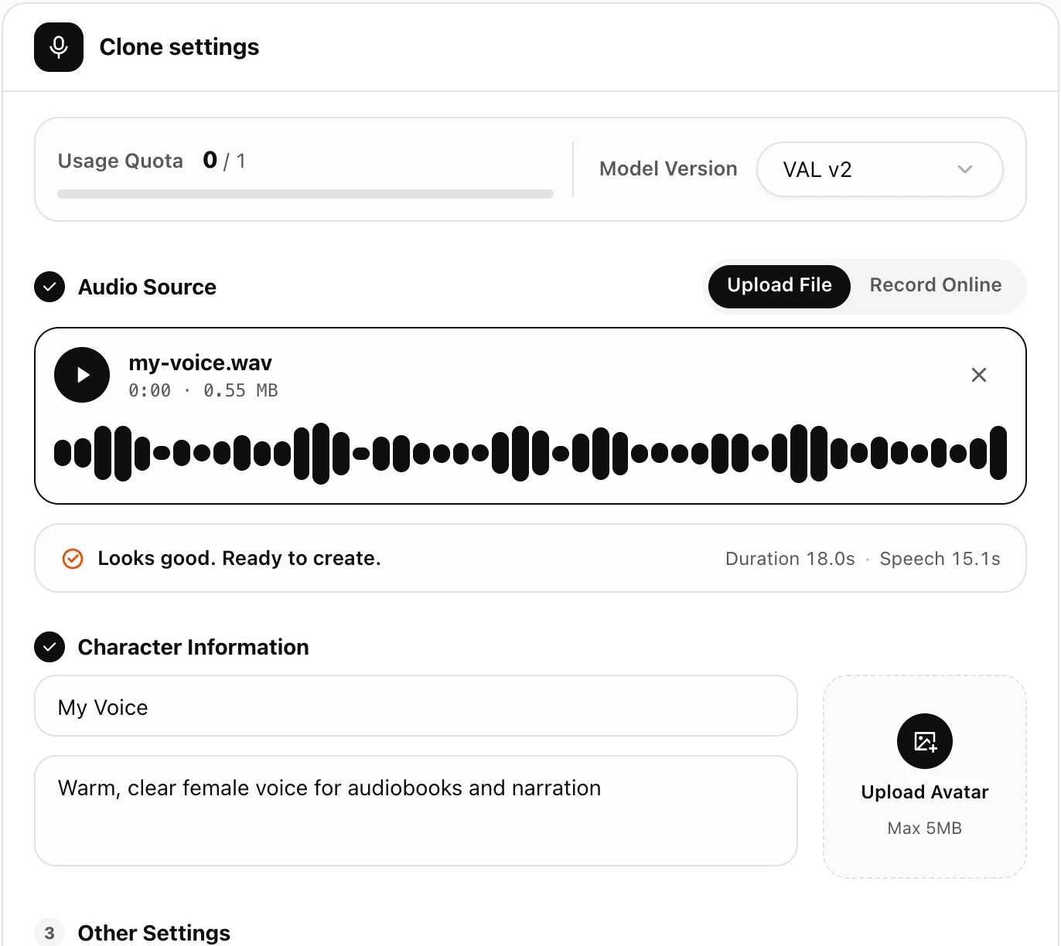1061x946 pixels.
Task: Click the Speech 15.1s value
Action: [940, 559]
